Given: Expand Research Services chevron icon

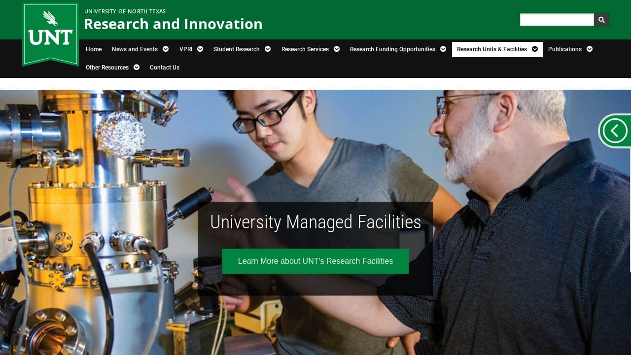Looking at the screenshot, I should coord(337,49).
